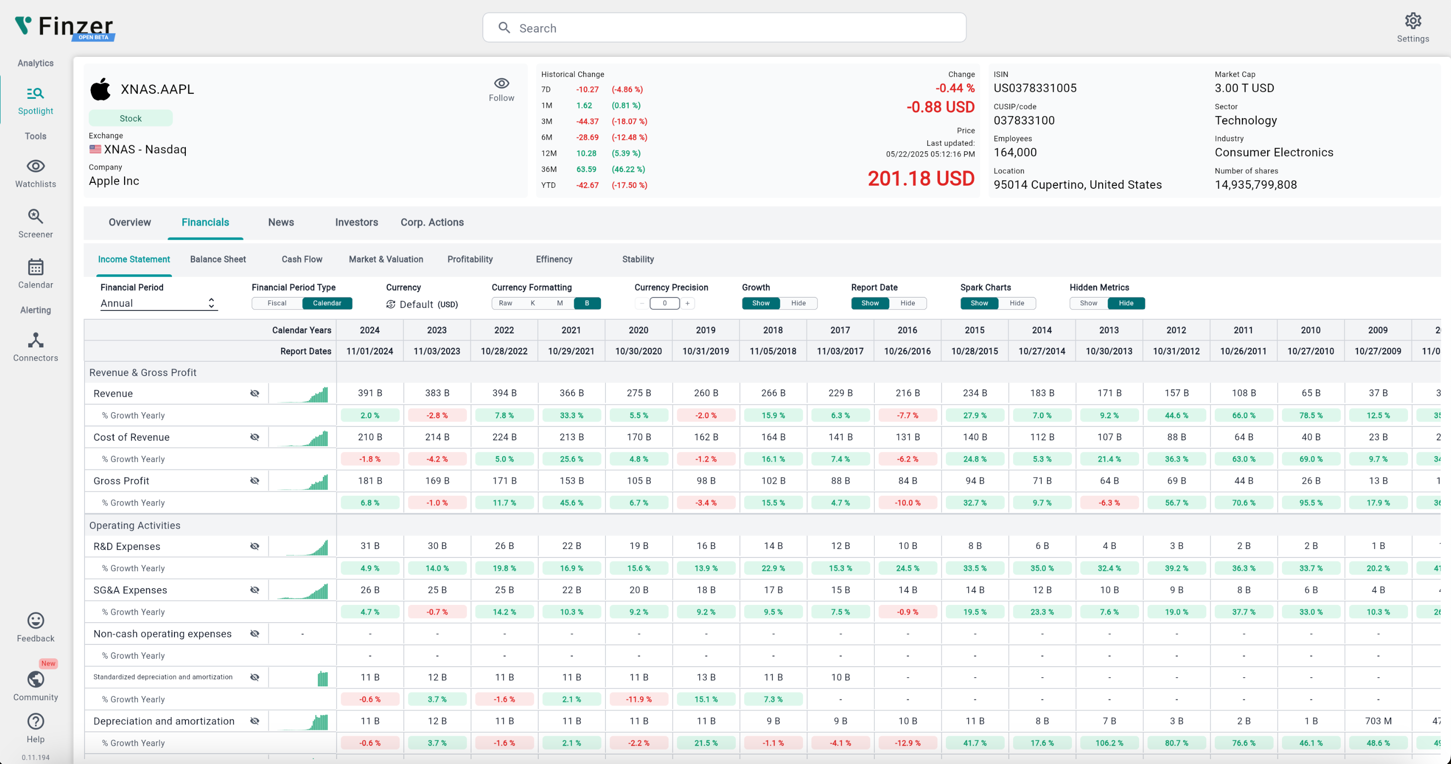Screen dimensions: 1451x764
Task: Open Connectors in sidebar
Action: (x=36, y=347)
